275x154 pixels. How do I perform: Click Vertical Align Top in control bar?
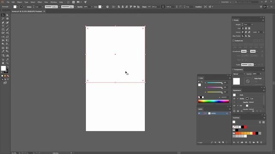[131, 7]
